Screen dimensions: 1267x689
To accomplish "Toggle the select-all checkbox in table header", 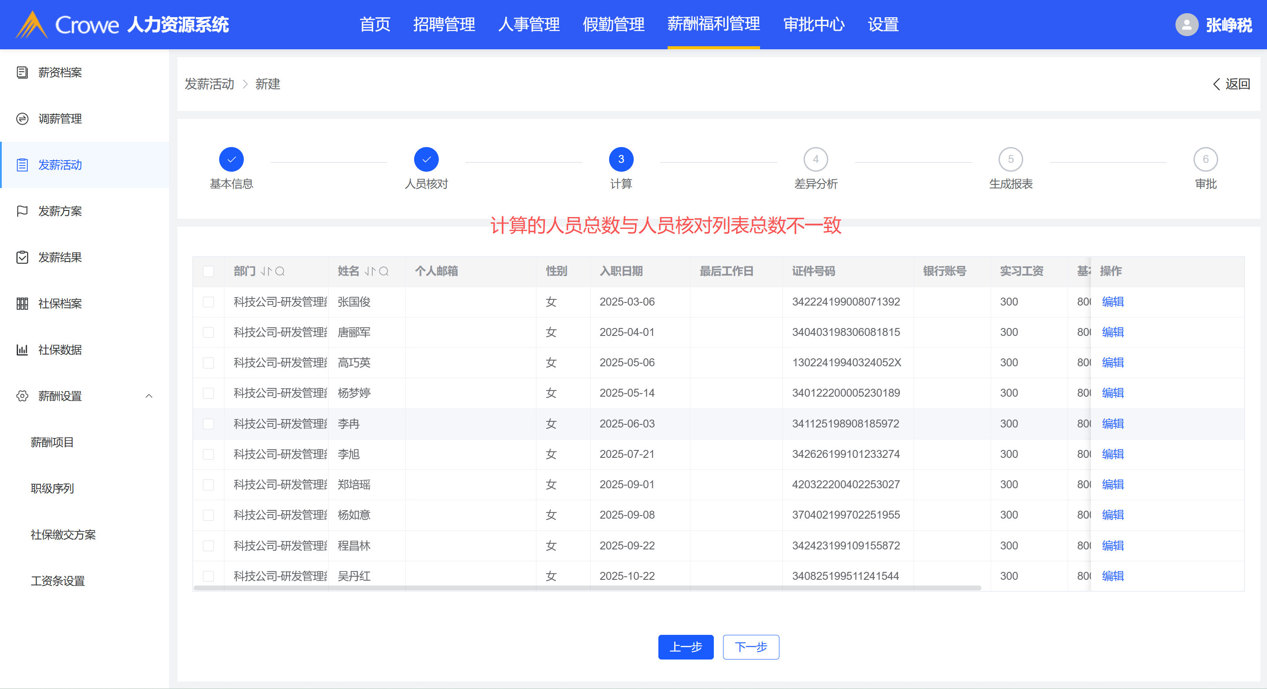I will point(209,271).
